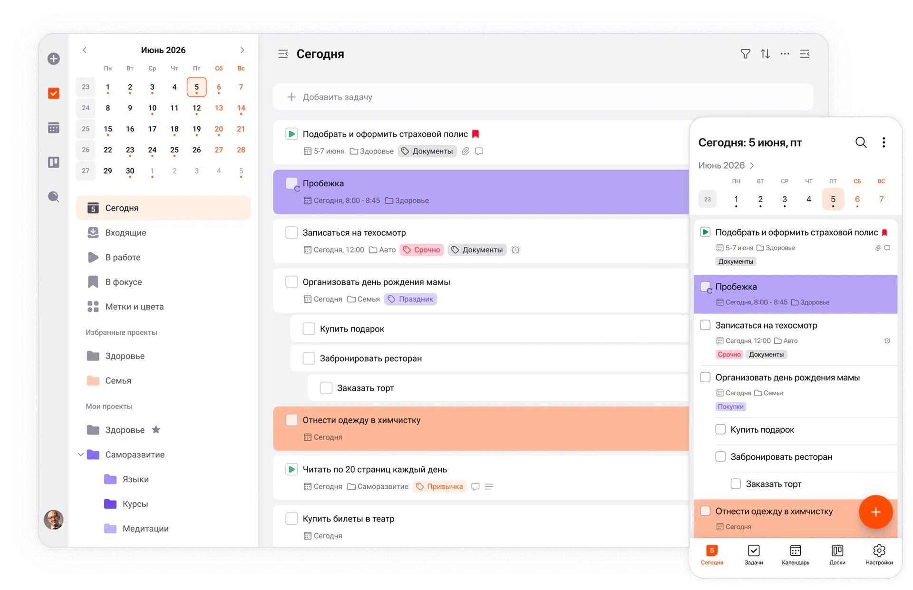The height and width of the screenshot is (590, 913).
Task: Click the Праздник tag on birthday task
Action: [411, 299]
